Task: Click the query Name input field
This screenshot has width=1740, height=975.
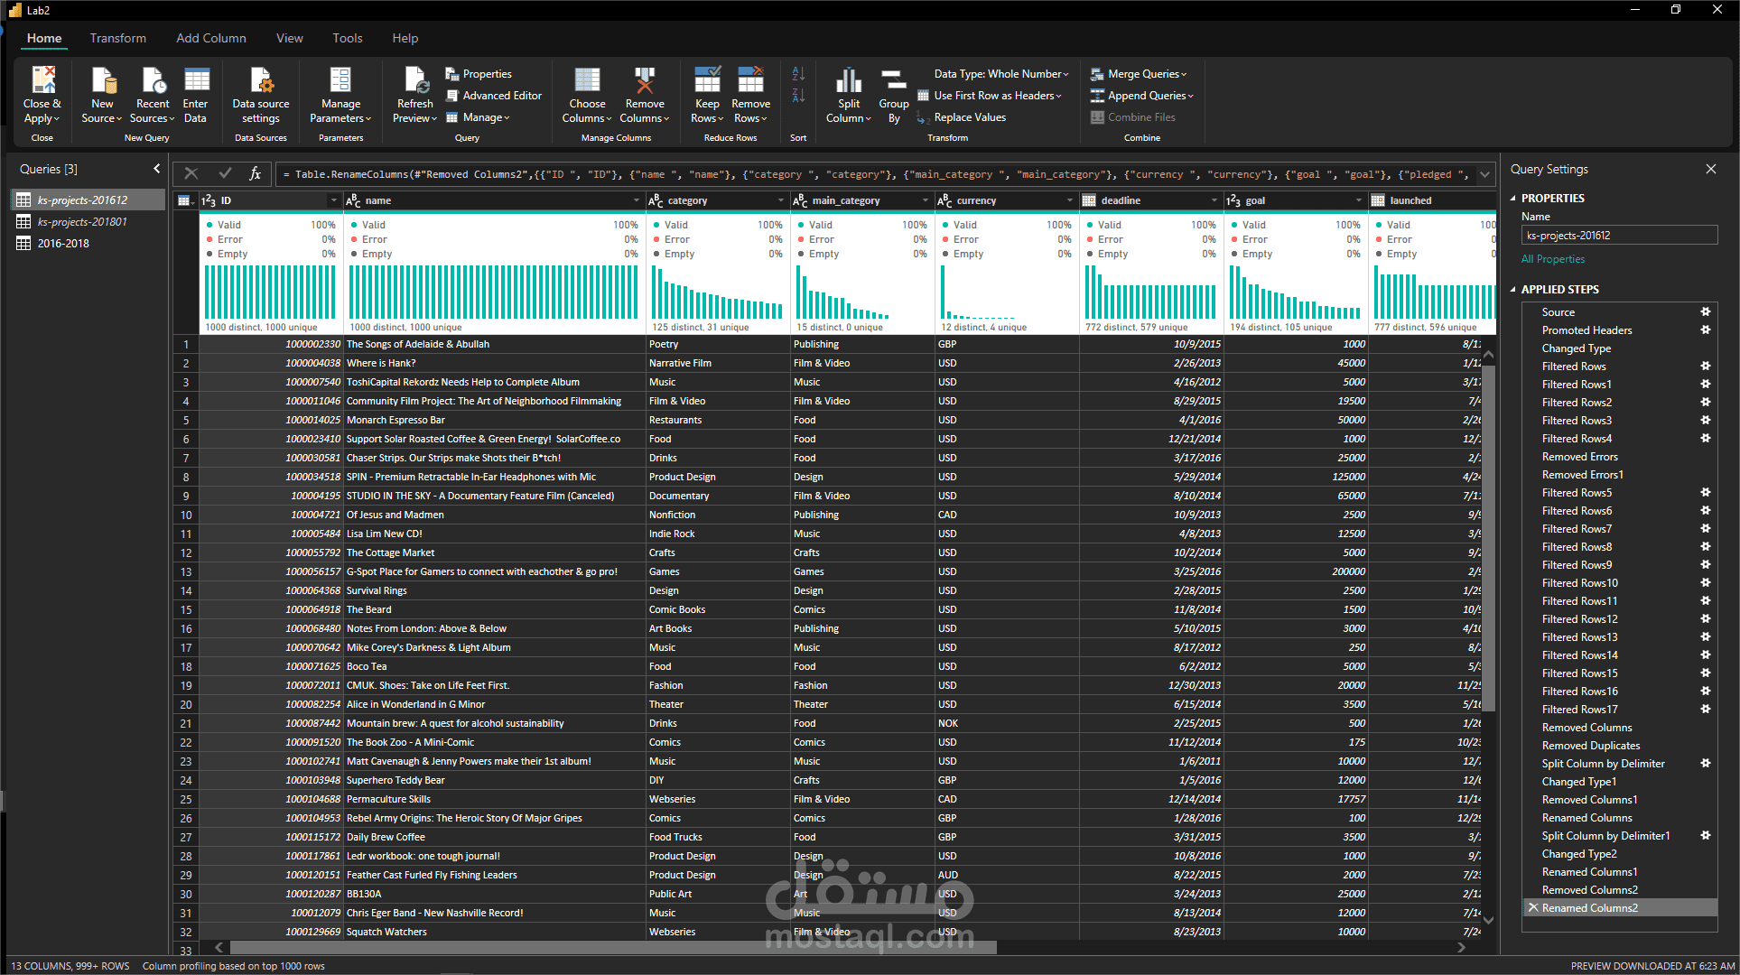Action: click(1618, 236)
